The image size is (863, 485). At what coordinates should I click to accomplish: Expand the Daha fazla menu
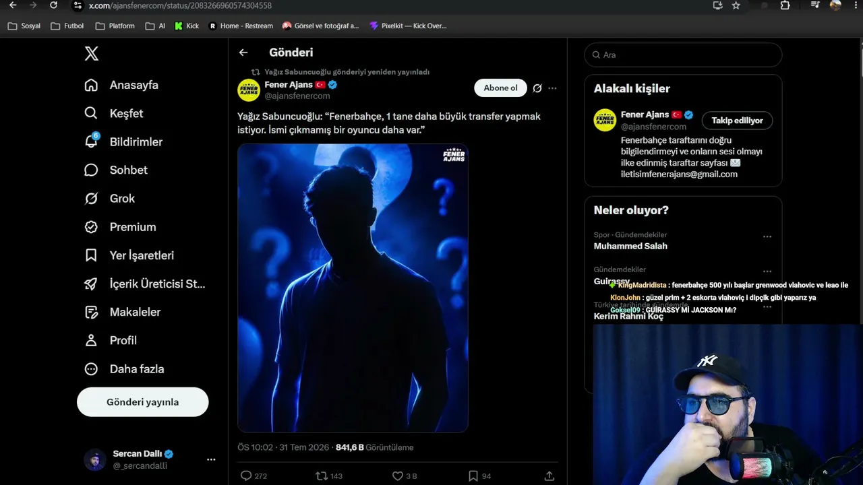pos(124,368)
